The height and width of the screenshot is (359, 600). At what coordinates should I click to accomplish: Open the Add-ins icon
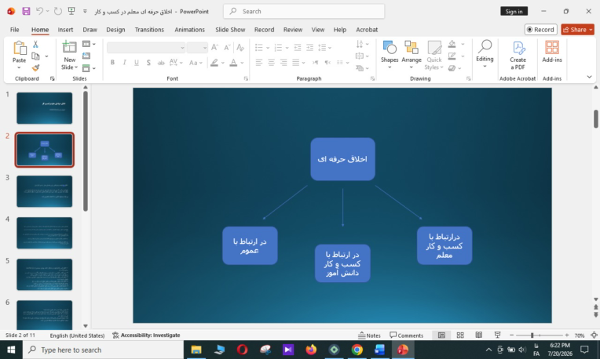(552, 47)
